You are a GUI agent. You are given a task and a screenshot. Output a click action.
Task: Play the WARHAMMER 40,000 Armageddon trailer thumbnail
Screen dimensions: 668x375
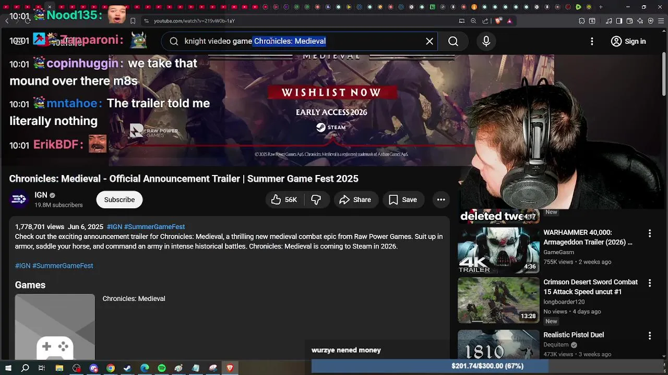click(x=498, y=250)
